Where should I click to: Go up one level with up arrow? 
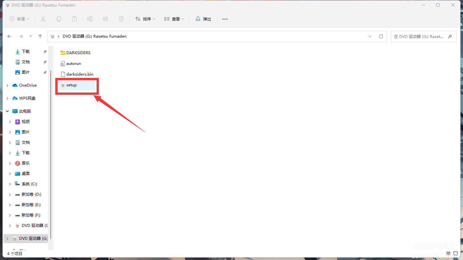pos(40,36)
